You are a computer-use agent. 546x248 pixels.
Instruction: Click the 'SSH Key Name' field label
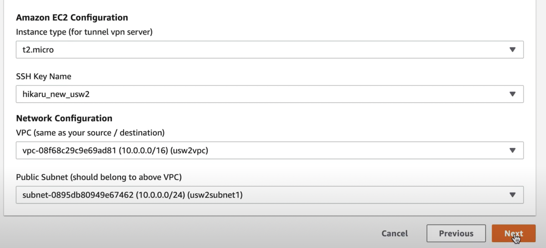coord(44,76)
